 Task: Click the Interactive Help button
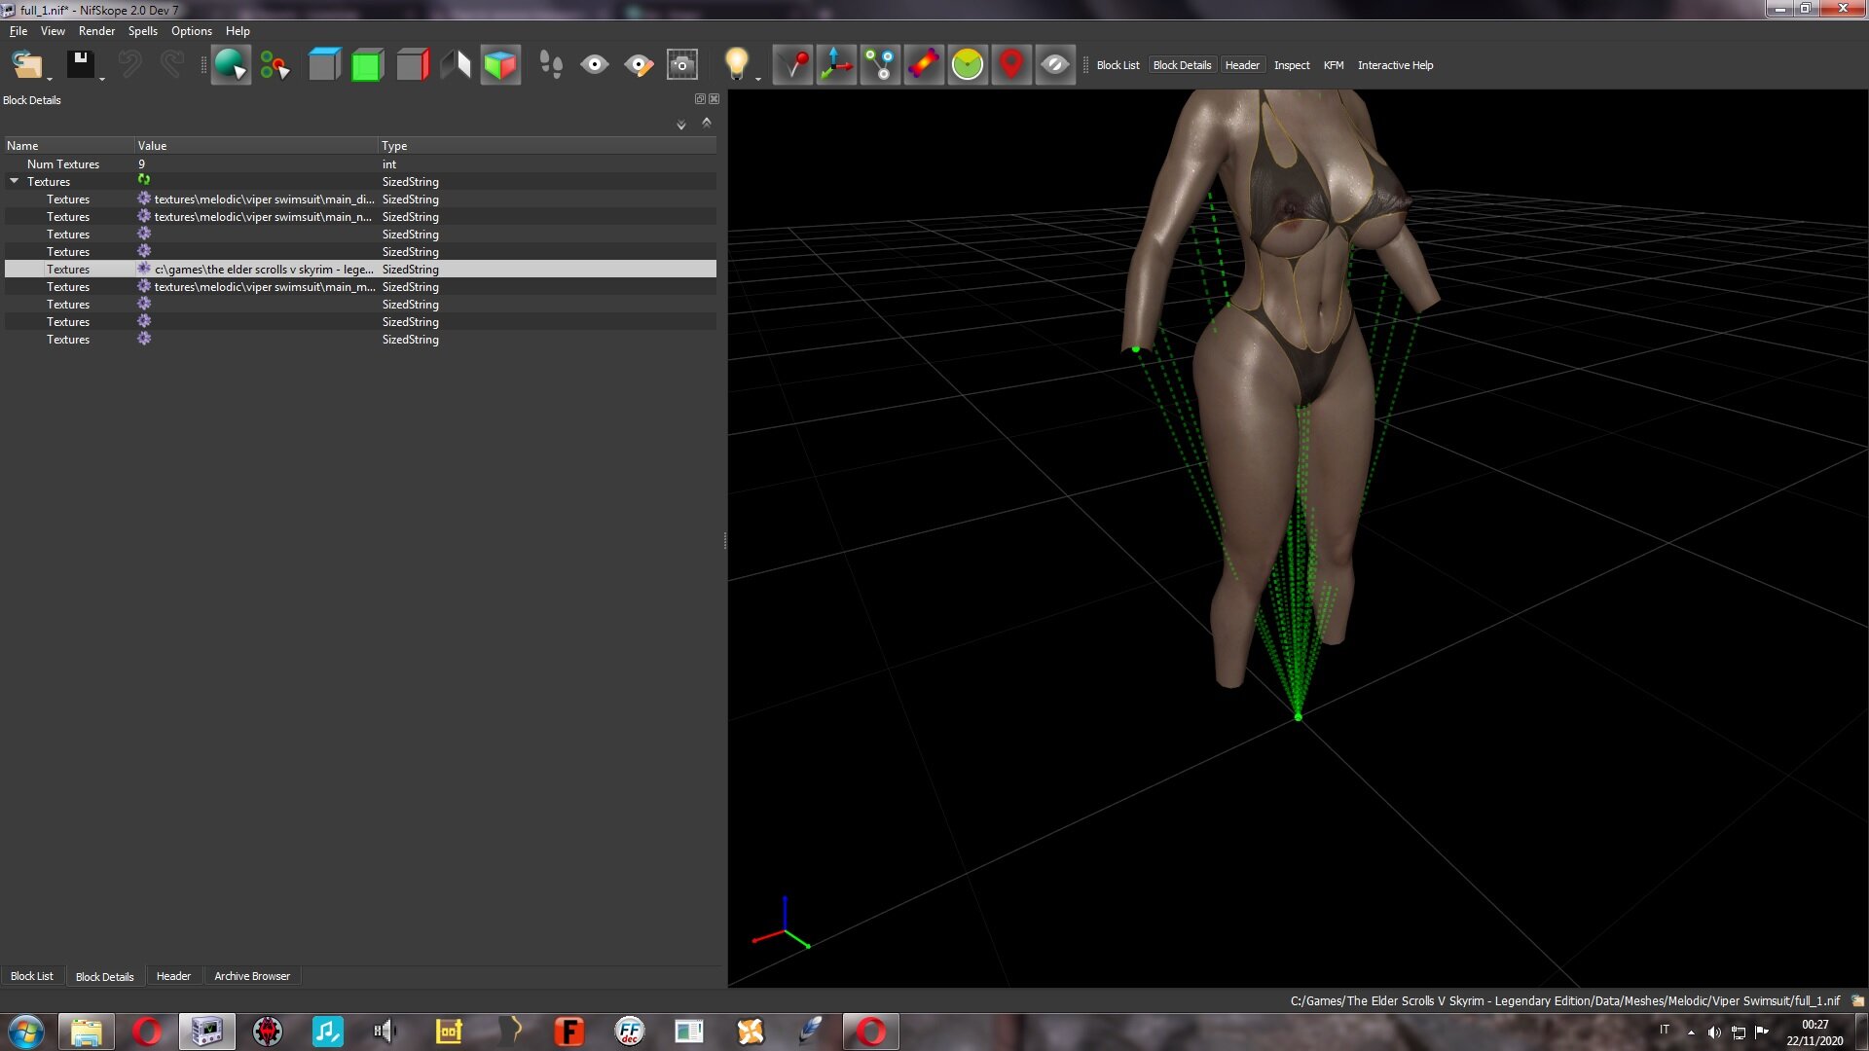1395,65
